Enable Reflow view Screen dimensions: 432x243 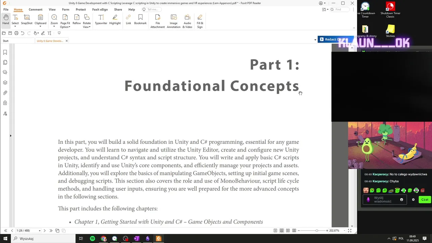coord(77,20)
